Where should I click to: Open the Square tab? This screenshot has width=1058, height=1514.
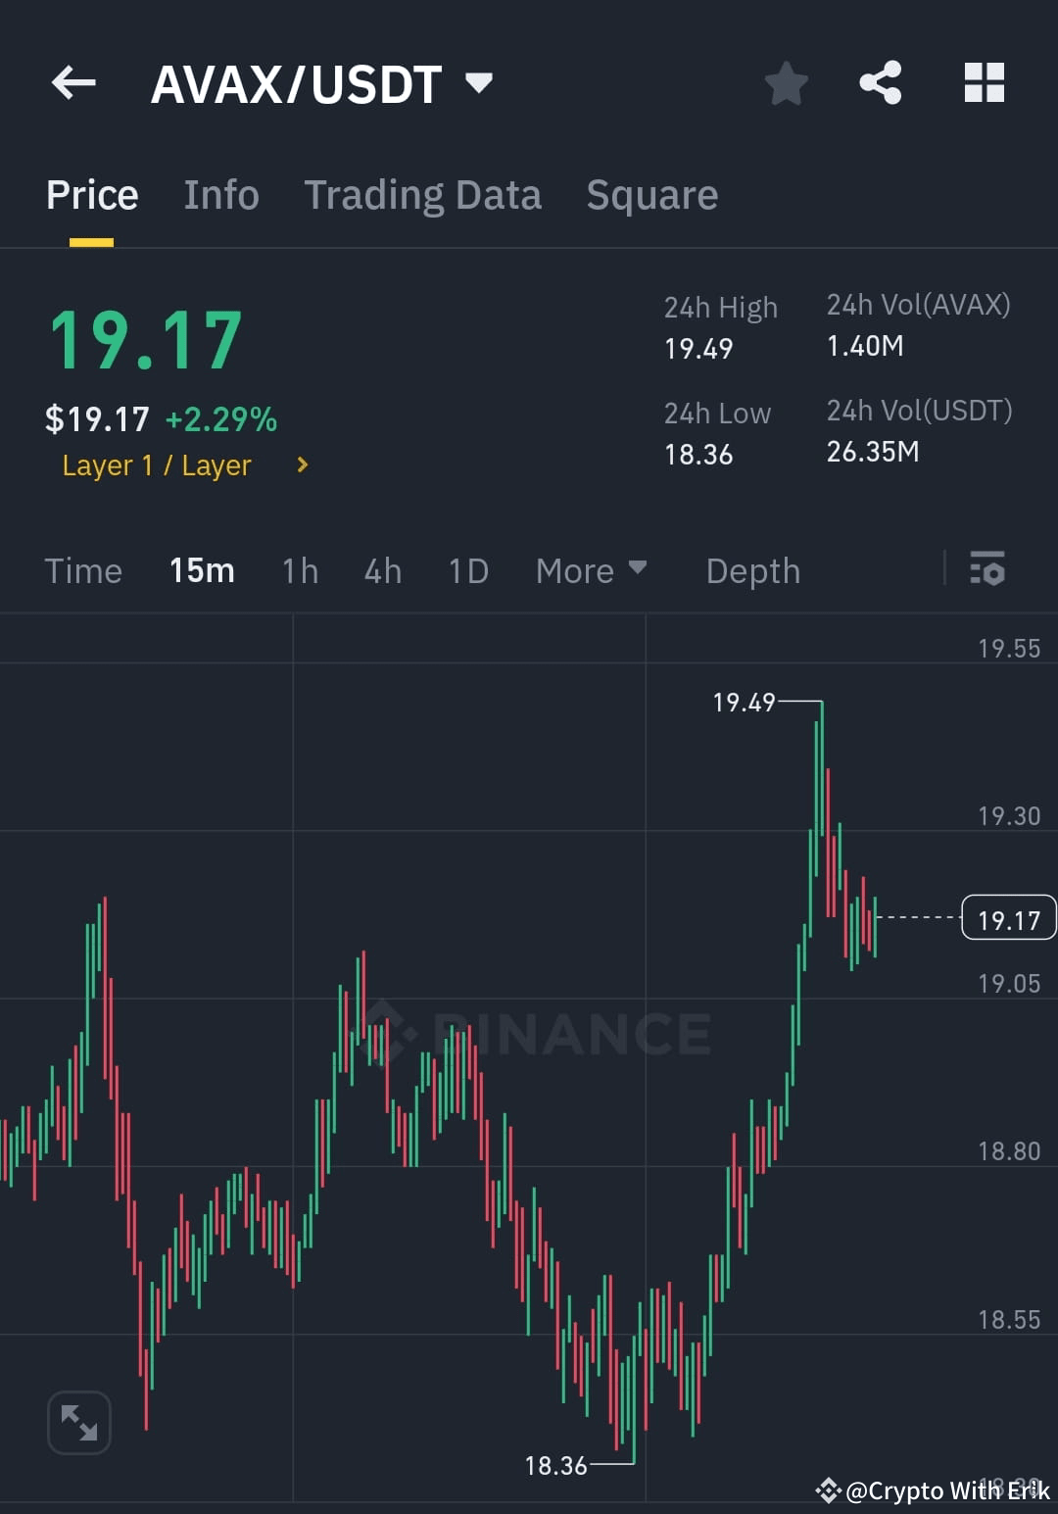(x=651, y=194)
